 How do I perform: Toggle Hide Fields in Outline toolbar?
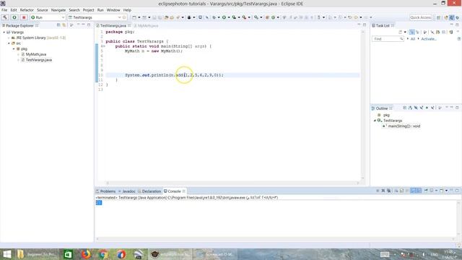click(x=416, y=108)
